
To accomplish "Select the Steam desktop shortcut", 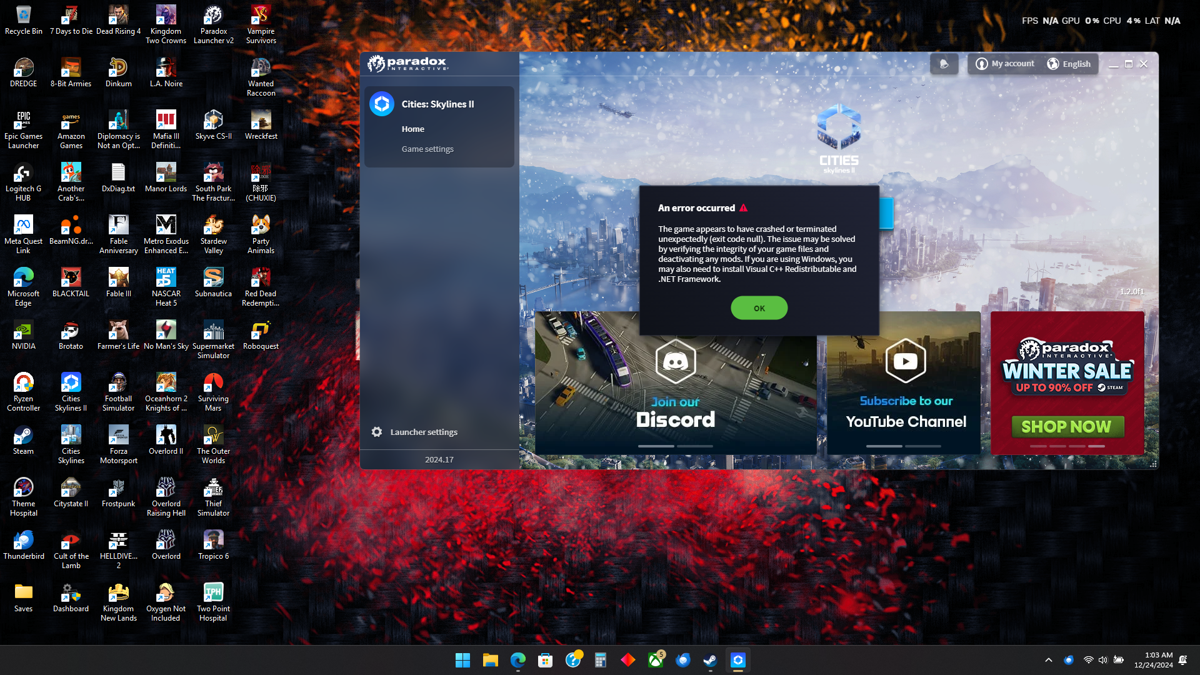I will (x=23, y=440).
